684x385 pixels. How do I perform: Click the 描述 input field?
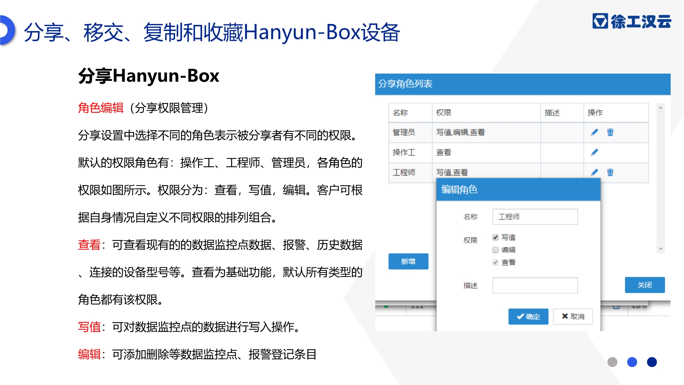pyautogui.click(x=535, y=285)
